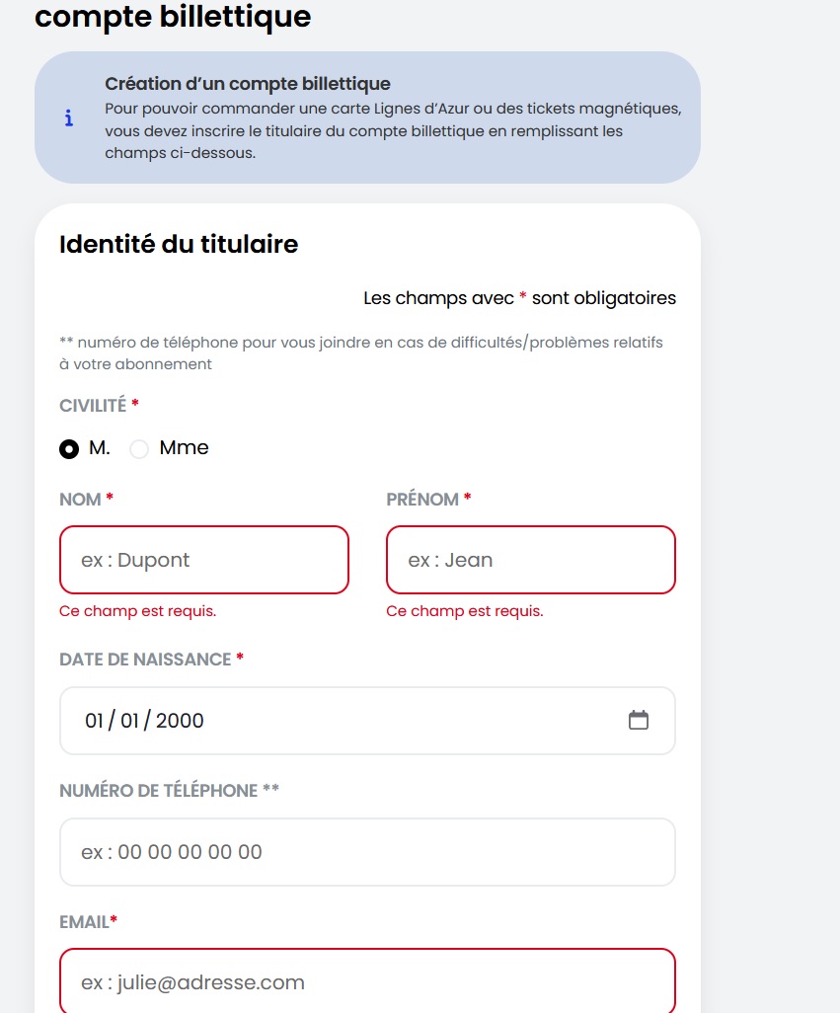Image resolution: width=840 pixels, height=1013 pixels.
Task: Select the month segment of birth date
Action: pyautogui.click(x=129, y=721)
